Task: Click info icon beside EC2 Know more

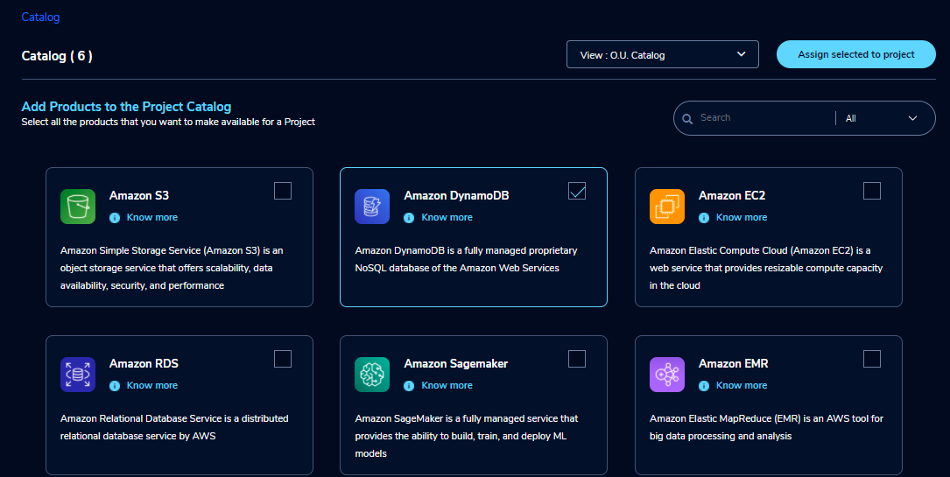Action: tap(704, 218)
